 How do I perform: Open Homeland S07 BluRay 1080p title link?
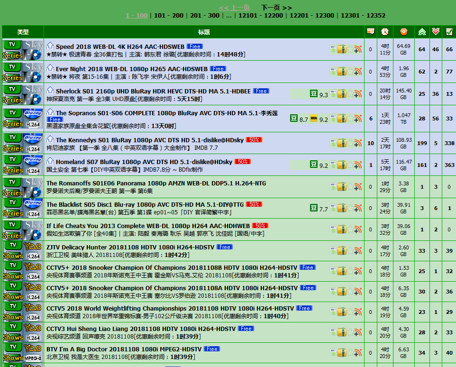(x=144, y=162)
